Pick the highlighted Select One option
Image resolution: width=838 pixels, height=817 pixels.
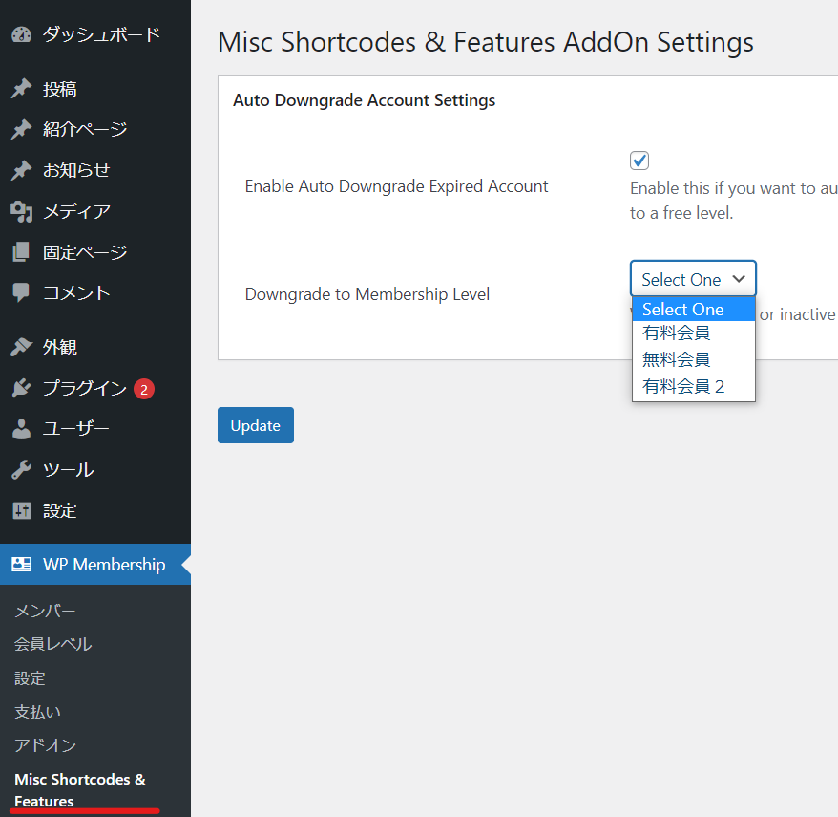pyautogui.click(x=683, y=310)
